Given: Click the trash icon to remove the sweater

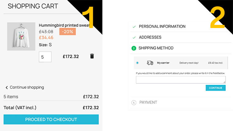Looking at the screenshot, I should 92,56.
